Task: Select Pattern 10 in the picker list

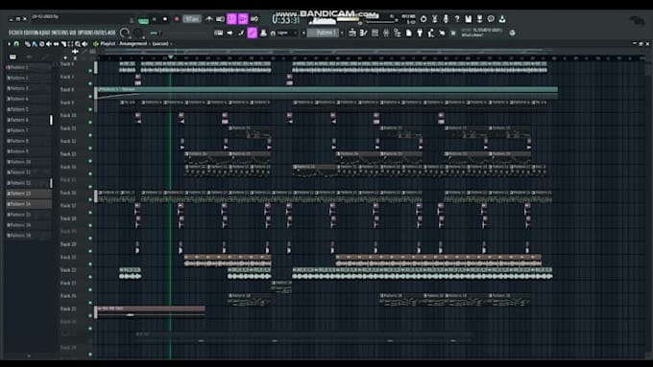Action: click(28, 162)
